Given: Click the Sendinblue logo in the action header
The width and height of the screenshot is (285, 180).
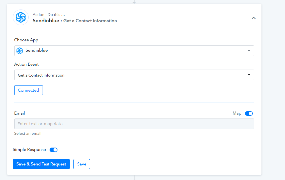Looking at the screenshot, I should [x=21, y=17].
